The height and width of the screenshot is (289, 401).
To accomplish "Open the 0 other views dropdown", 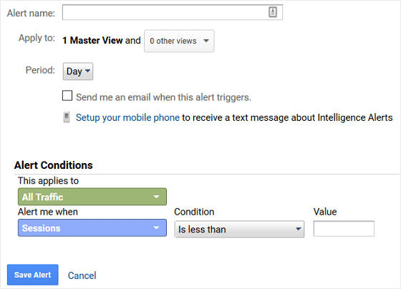I will pos(179,41).
